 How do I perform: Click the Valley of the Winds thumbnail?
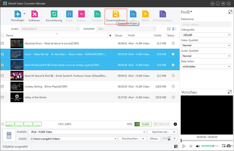[17, 97]
